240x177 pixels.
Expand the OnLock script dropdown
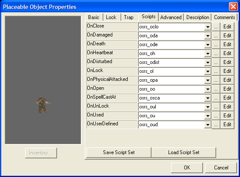pyautogui.click(x=208, y=71)
